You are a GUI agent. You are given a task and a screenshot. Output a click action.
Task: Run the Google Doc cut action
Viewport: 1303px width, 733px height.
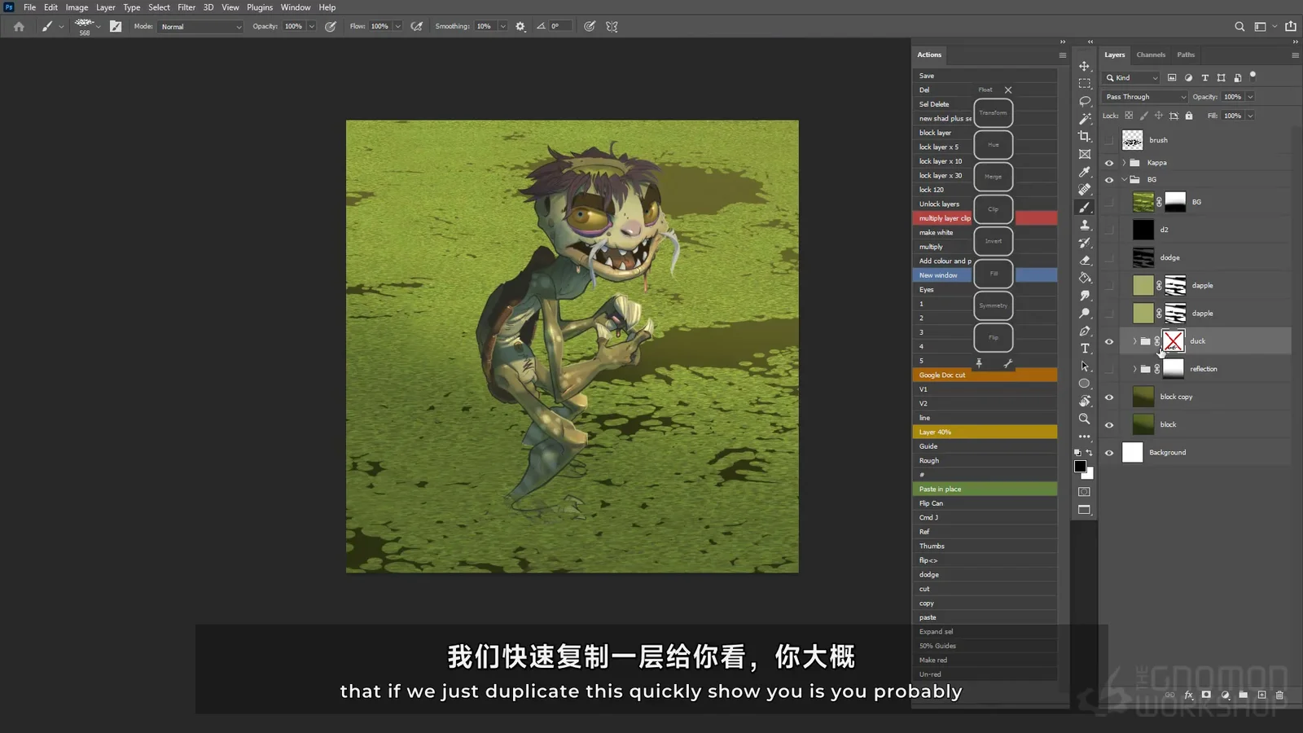[x=985, y=375]
